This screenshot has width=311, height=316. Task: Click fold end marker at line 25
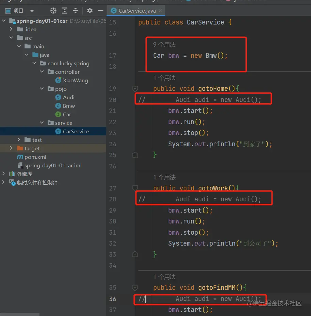(x=135, y=155)
